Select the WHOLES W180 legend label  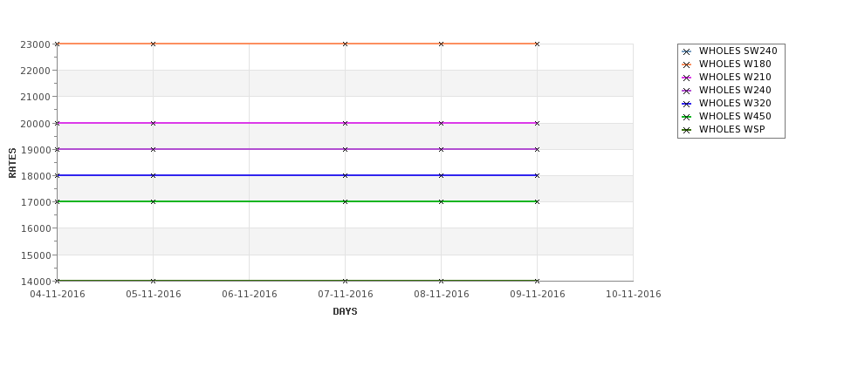(x=735, y=64)
